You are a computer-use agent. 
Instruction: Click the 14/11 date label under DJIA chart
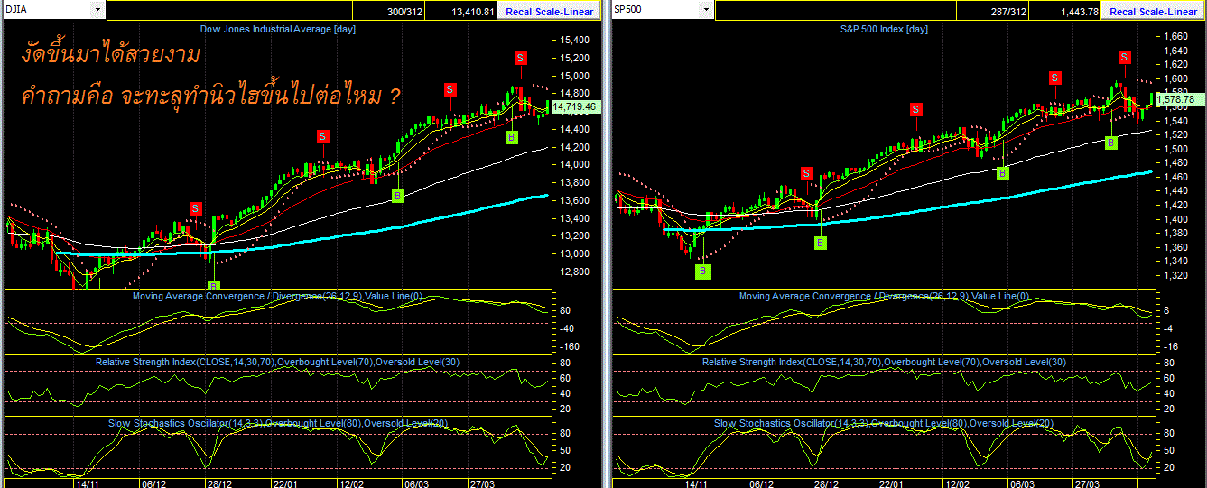point(87,483)
